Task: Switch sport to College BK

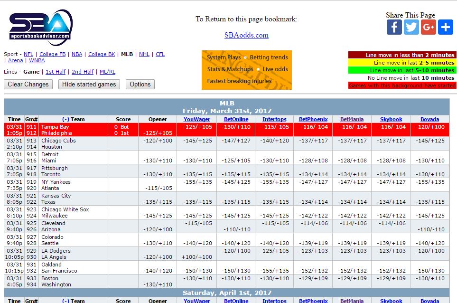Action: (102, 54)
